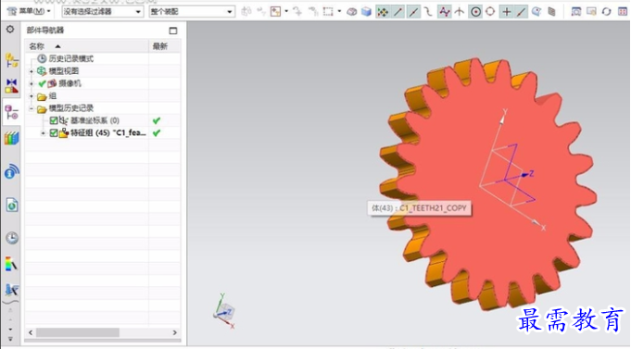The height and width of the screenshot is (349, 631).
Task: Toggle the midpoint snap icon
Action: point(413,12)
